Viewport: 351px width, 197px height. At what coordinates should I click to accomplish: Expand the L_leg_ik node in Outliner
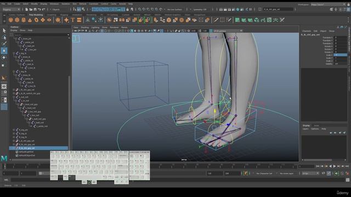[x=14, y=54]
